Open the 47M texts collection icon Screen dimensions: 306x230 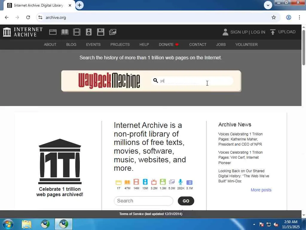click(127, 182)
